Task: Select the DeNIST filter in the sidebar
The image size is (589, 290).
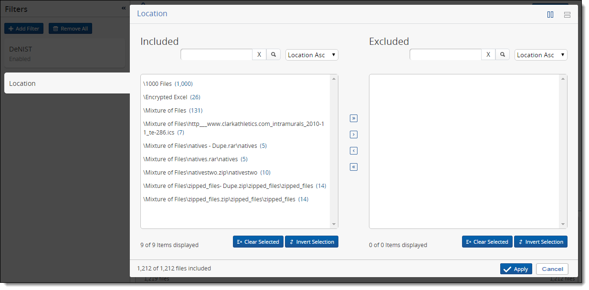Action: tap(65, 52)
